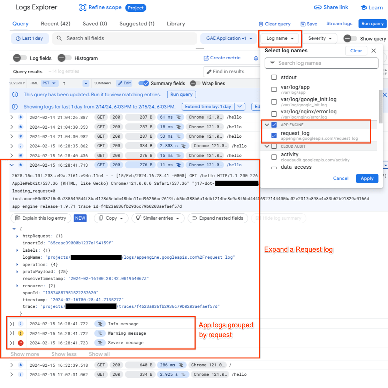Click the Edit summary pencil icon

click(x=120, y=83)
